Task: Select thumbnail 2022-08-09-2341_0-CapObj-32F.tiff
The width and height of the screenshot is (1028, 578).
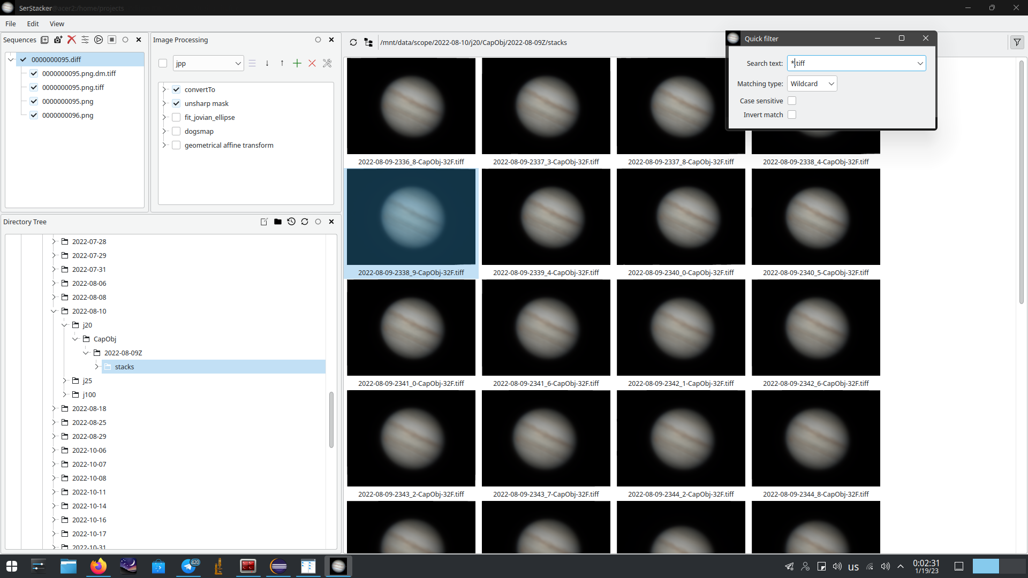Action: (411, 333)
